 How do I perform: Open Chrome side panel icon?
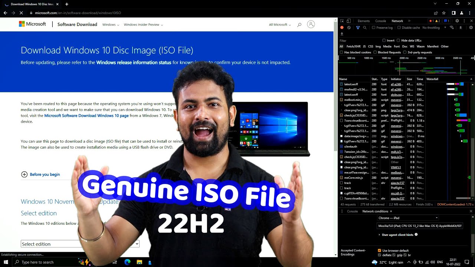click(453, 13)
